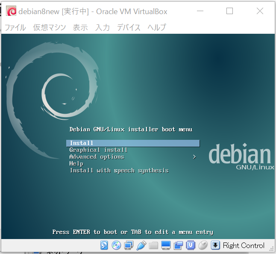Viewport: 276px width, 254px height.
Task: Open the shared folders icon in status bar
Action: [x=153, y=245]
